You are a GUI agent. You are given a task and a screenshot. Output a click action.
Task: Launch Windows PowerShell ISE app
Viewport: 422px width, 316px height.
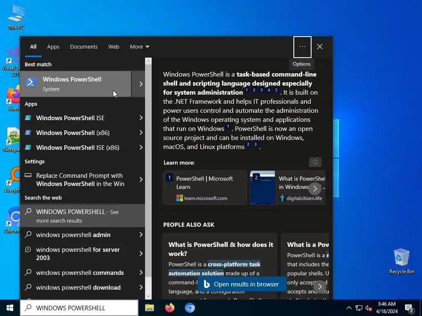pyautogui.click(x=70, y=118)
